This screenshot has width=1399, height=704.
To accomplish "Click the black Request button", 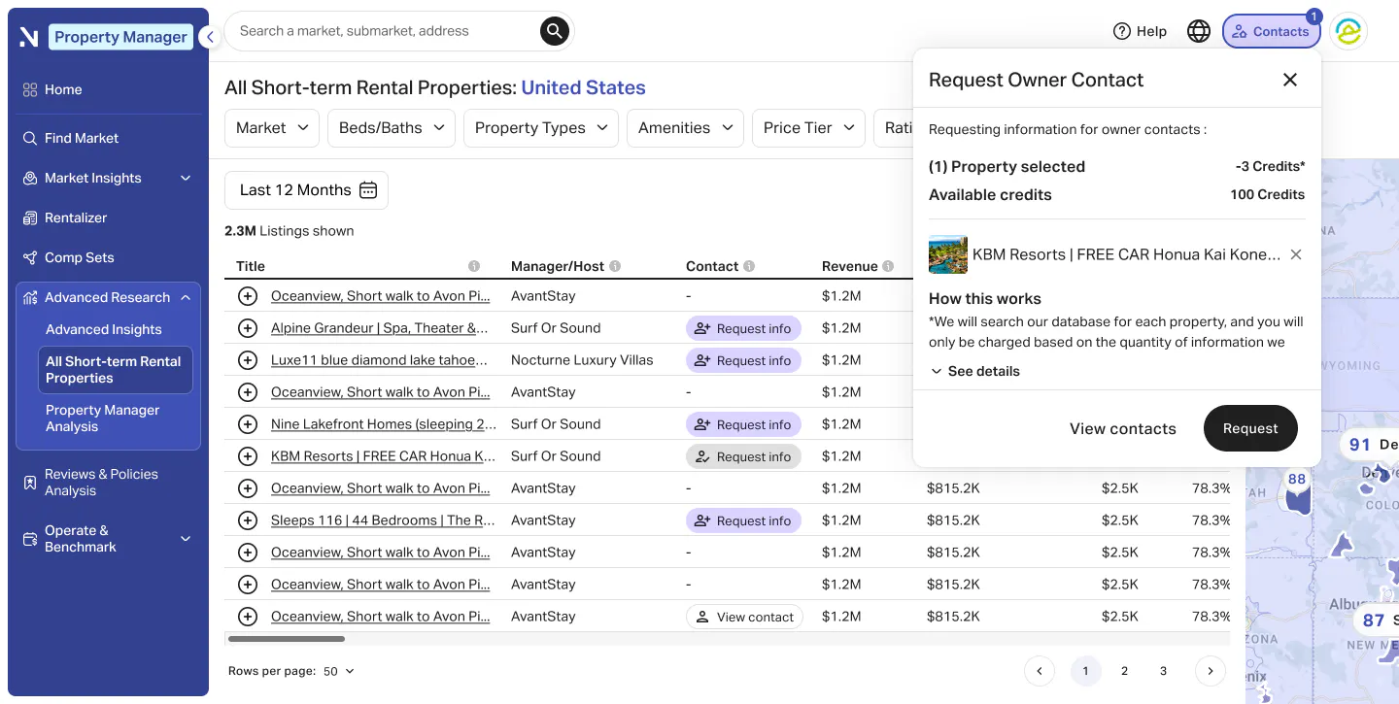I will pyautogui.click(x=1250, y=428).
